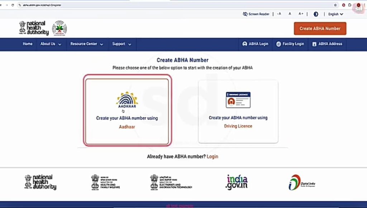Choose the orange Driving Licence option text
Image resolution: width=367 pixels, height=208 pixels.
pos(238,126)
